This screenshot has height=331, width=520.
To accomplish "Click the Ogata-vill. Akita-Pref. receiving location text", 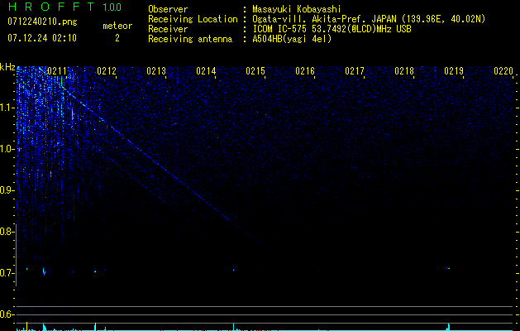I will (369, 19).
